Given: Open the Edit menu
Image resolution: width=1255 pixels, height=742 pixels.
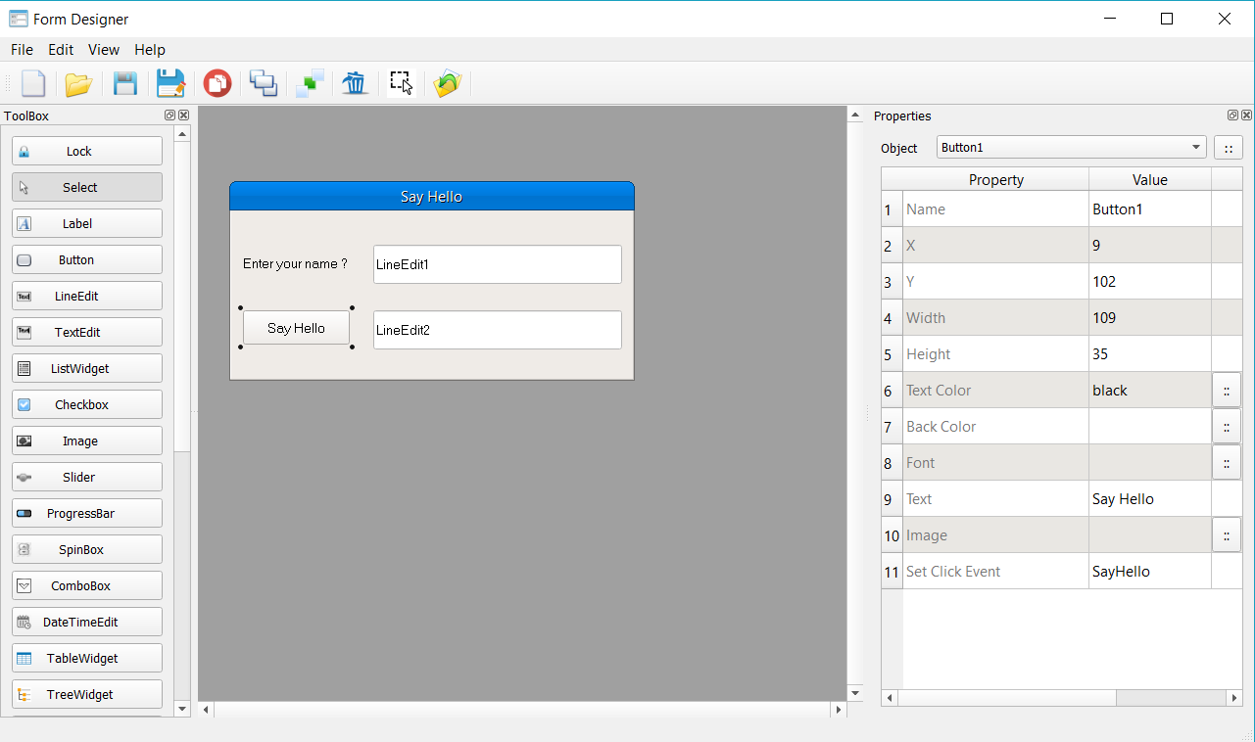Looking at the screenshot, I should click(60, 49).
